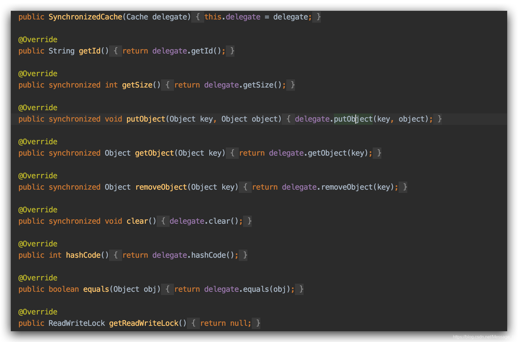Image resolution: width=518 pixels, height=342 pixels.
Task: Expand the folded opening brace of getId method
Action: pos(116,51)
